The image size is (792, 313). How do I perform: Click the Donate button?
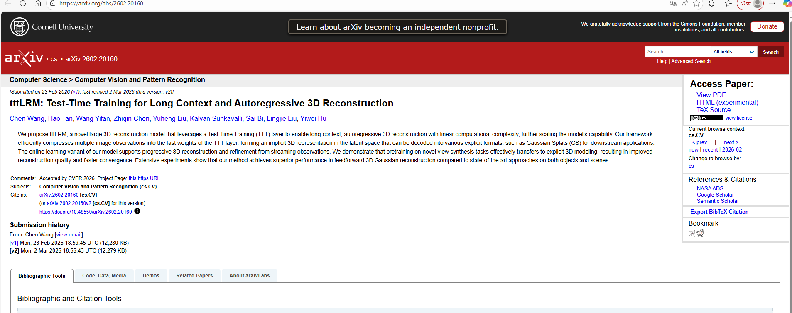tap(767, 26)
